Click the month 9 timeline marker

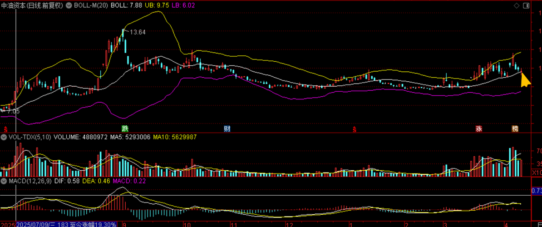click(x=124, y=224)
